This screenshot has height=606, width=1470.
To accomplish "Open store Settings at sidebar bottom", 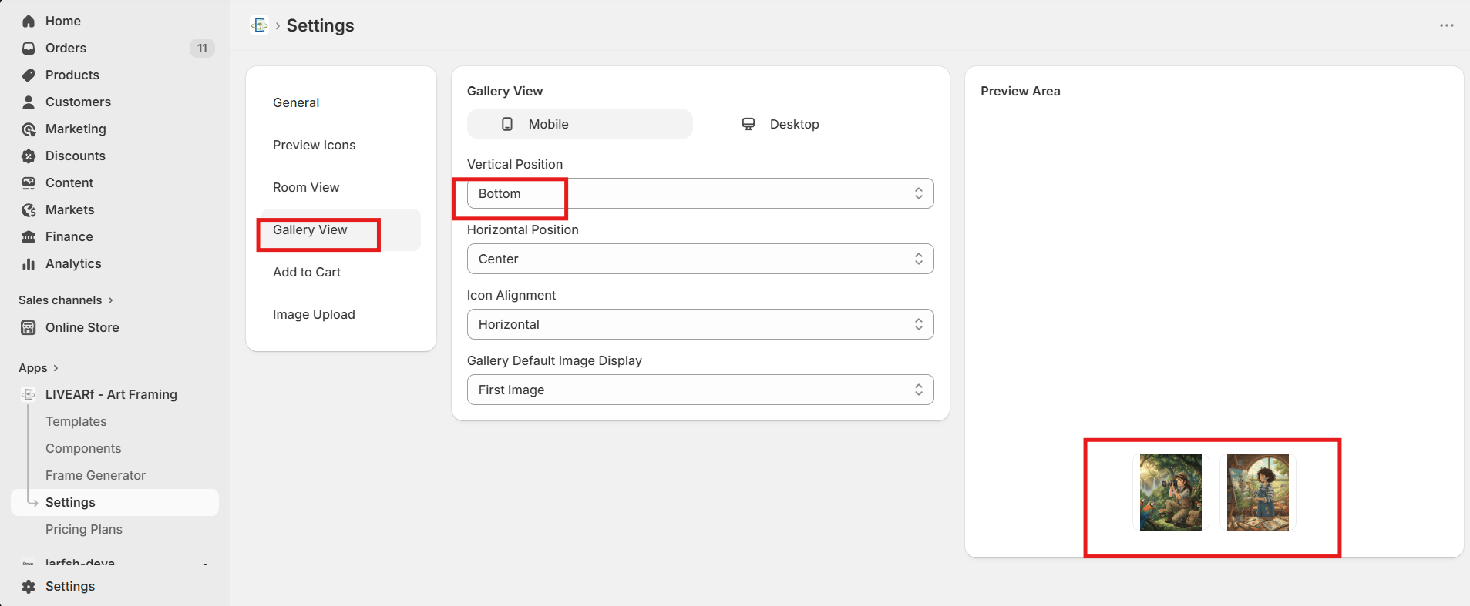I will 115,587.
